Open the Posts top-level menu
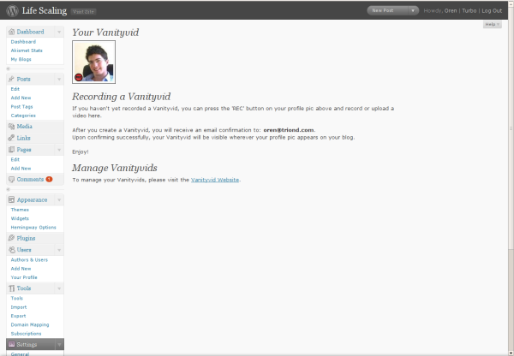 point(24,79)
